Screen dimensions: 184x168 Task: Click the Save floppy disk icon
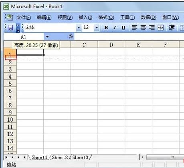pos(10,28)
